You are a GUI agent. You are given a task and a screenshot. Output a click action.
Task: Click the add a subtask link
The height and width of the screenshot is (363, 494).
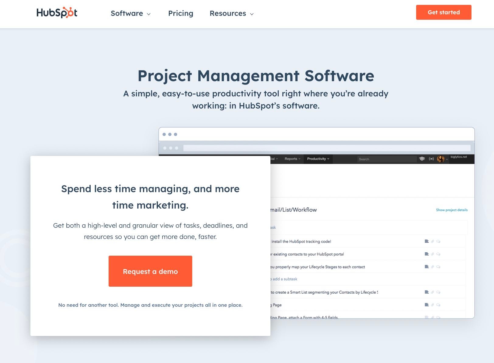[284, 279]
